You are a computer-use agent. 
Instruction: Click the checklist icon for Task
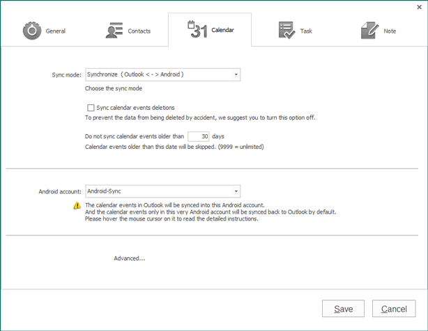[x=286, y=31]
